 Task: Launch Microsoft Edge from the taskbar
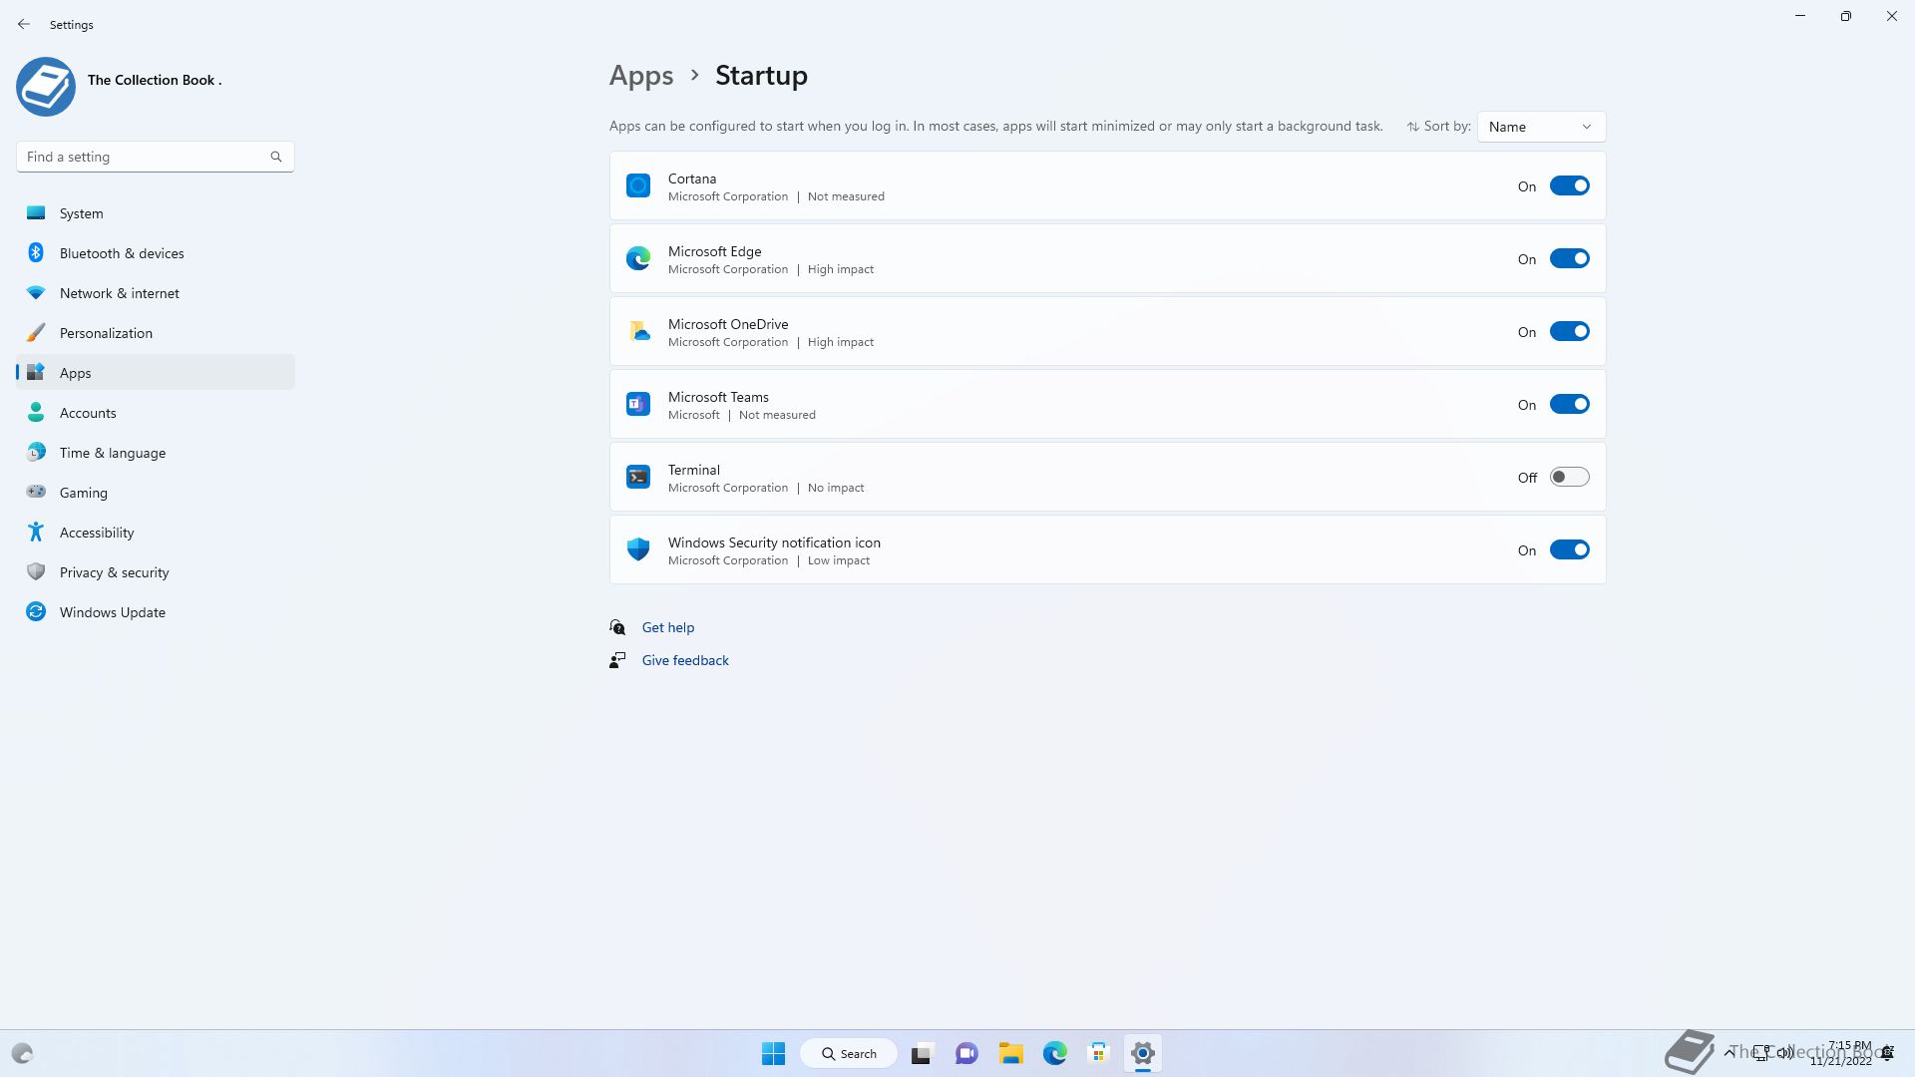pos(1055,1053)
